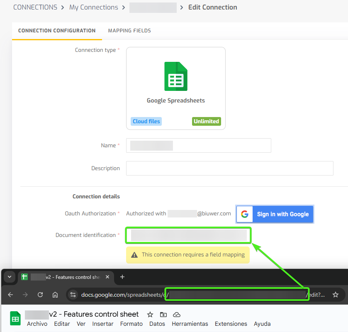This screenshot has height=332, width=348.
Task: Close the Features control sheet browser tab
Action: (x=107, y=277)
